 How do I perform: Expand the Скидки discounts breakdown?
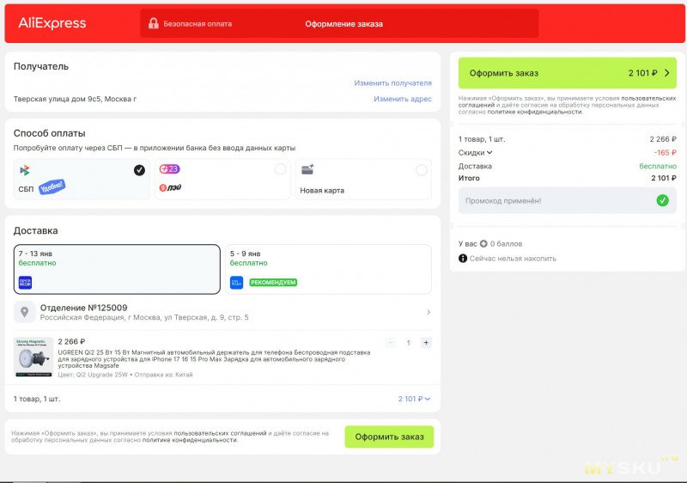476,153
